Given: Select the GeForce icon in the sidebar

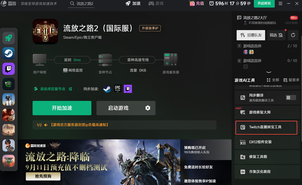Looking at the screenshot, I should [8, 84].
